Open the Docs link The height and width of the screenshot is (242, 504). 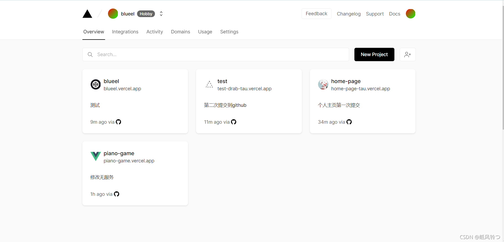394,14
